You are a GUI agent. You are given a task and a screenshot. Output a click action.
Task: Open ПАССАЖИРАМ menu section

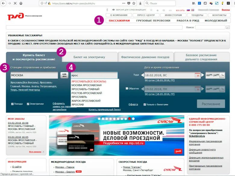tap(119, 21)
